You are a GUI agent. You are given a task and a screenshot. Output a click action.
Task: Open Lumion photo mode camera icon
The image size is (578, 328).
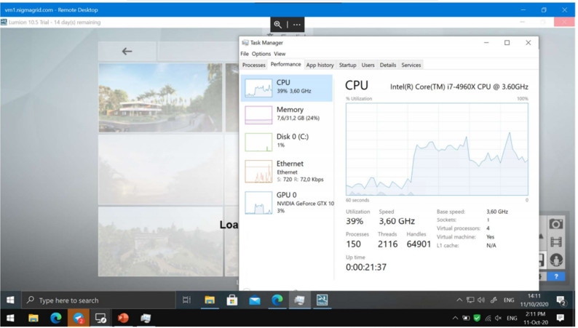558,225
